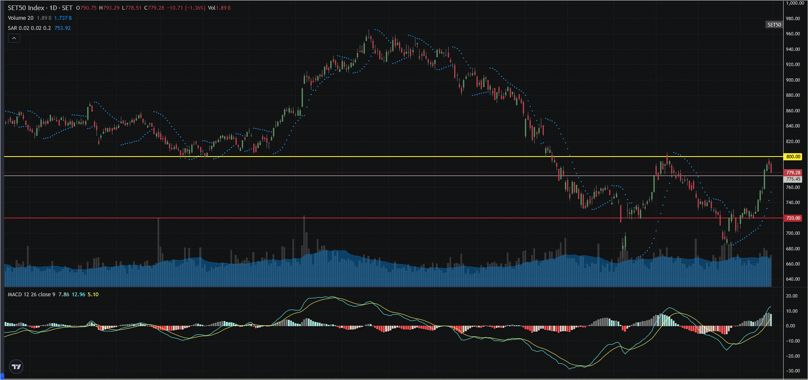
Task: Collapse the indicator legend with the chevron button
Action: [14, 38]
